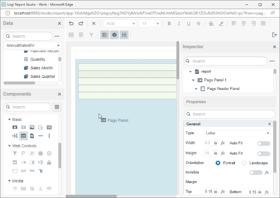Select the Barcode media component icon

(x=23, y=188)
